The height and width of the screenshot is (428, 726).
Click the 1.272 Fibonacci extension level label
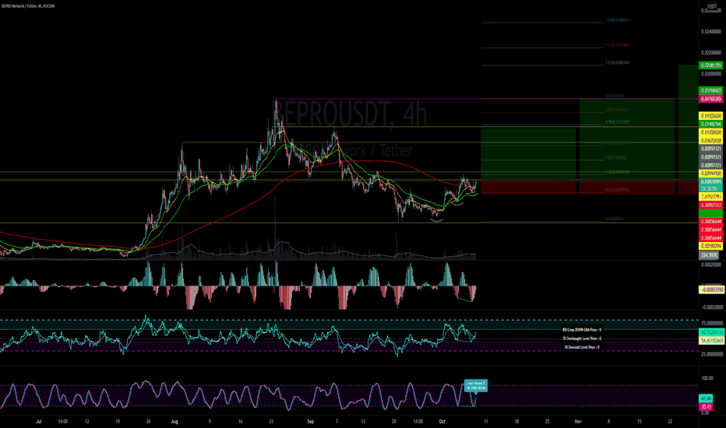[617, 62]
